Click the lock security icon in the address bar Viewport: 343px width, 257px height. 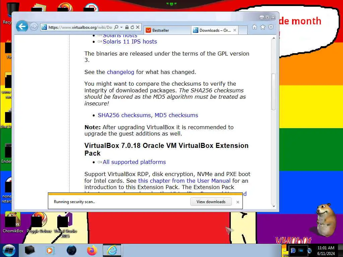pyautogui.click(x=127, y=27)
